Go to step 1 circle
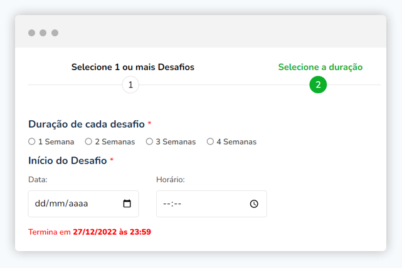 click(130, 85)
